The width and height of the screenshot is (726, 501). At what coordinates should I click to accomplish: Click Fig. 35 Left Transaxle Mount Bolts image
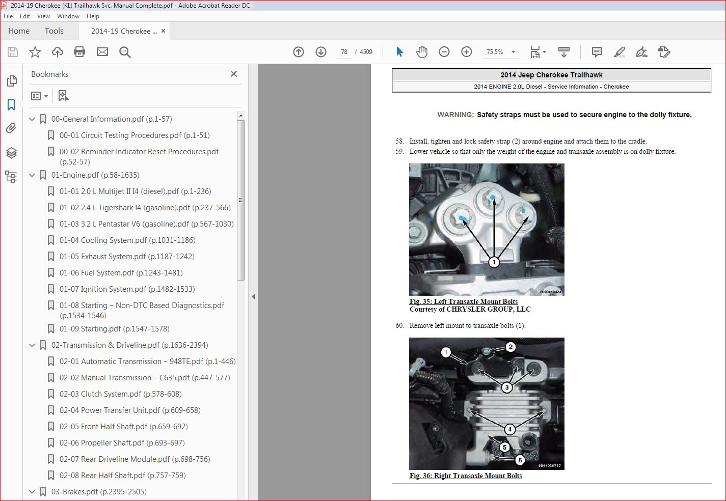tap(487, 230)
